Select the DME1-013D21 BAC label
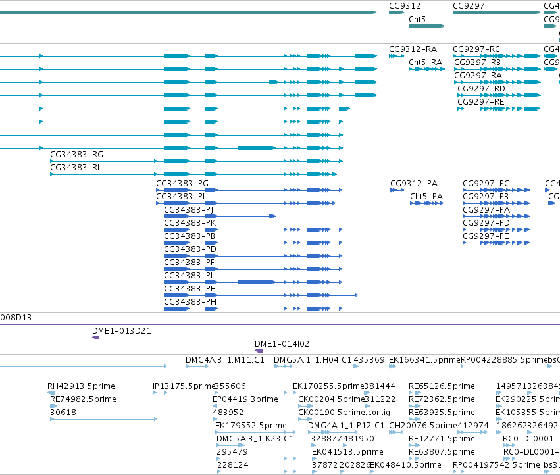560x475 pixels. (122, 331)
